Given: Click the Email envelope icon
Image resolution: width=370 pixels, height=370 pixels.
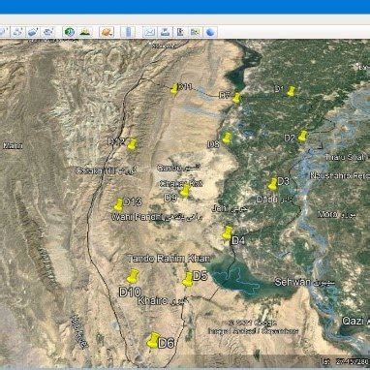Looking at the screenshot, I should point(149,32).
